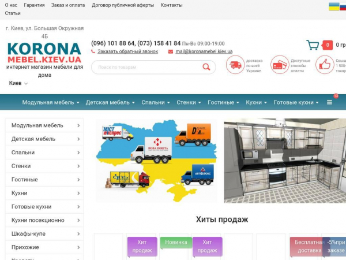Expand Спальни in the top navigation bar

click(x=156, y=102)
